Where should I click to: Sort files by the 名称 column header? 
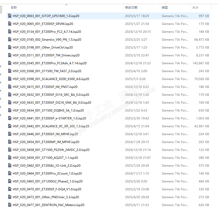pyautogui.click(x=14, y=8)
